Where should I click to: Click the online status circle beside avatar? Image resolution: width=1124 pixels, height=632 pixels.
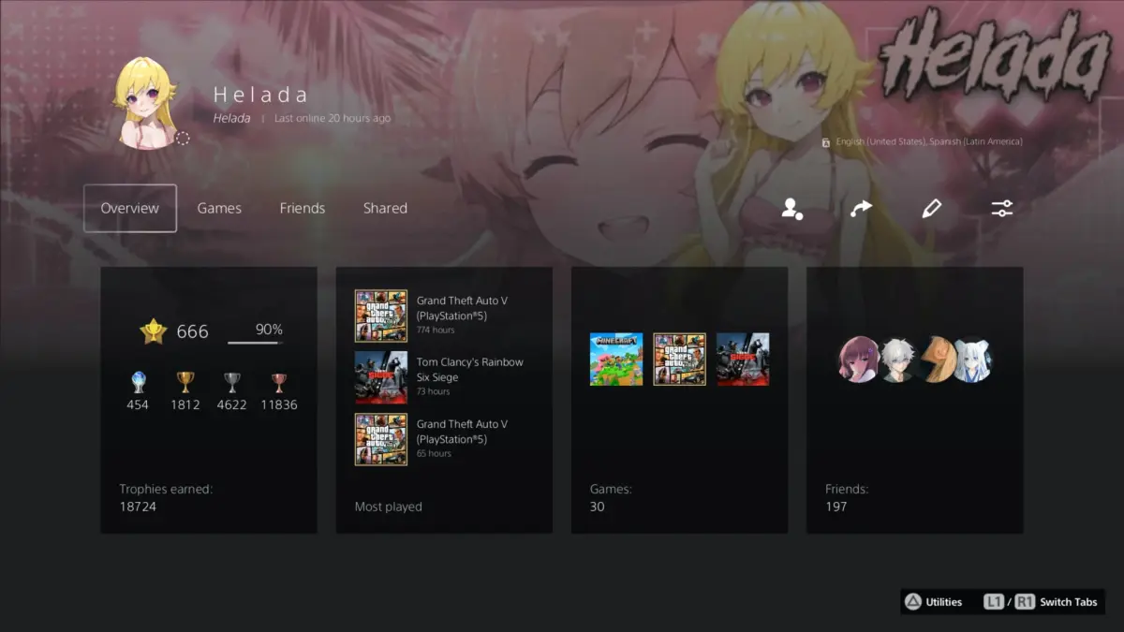(183, 139)
